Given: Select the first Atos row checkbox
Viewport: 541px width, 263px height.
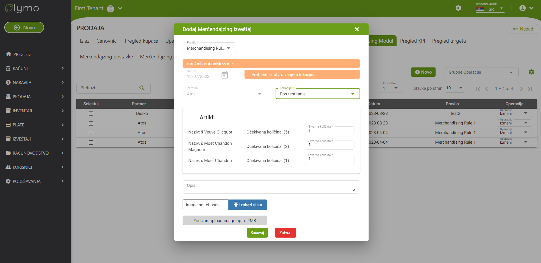Looking at the screenshot, I should (x=91, y=123).
